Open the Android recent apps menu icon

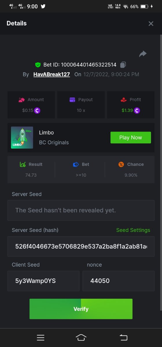click(41, 337)
